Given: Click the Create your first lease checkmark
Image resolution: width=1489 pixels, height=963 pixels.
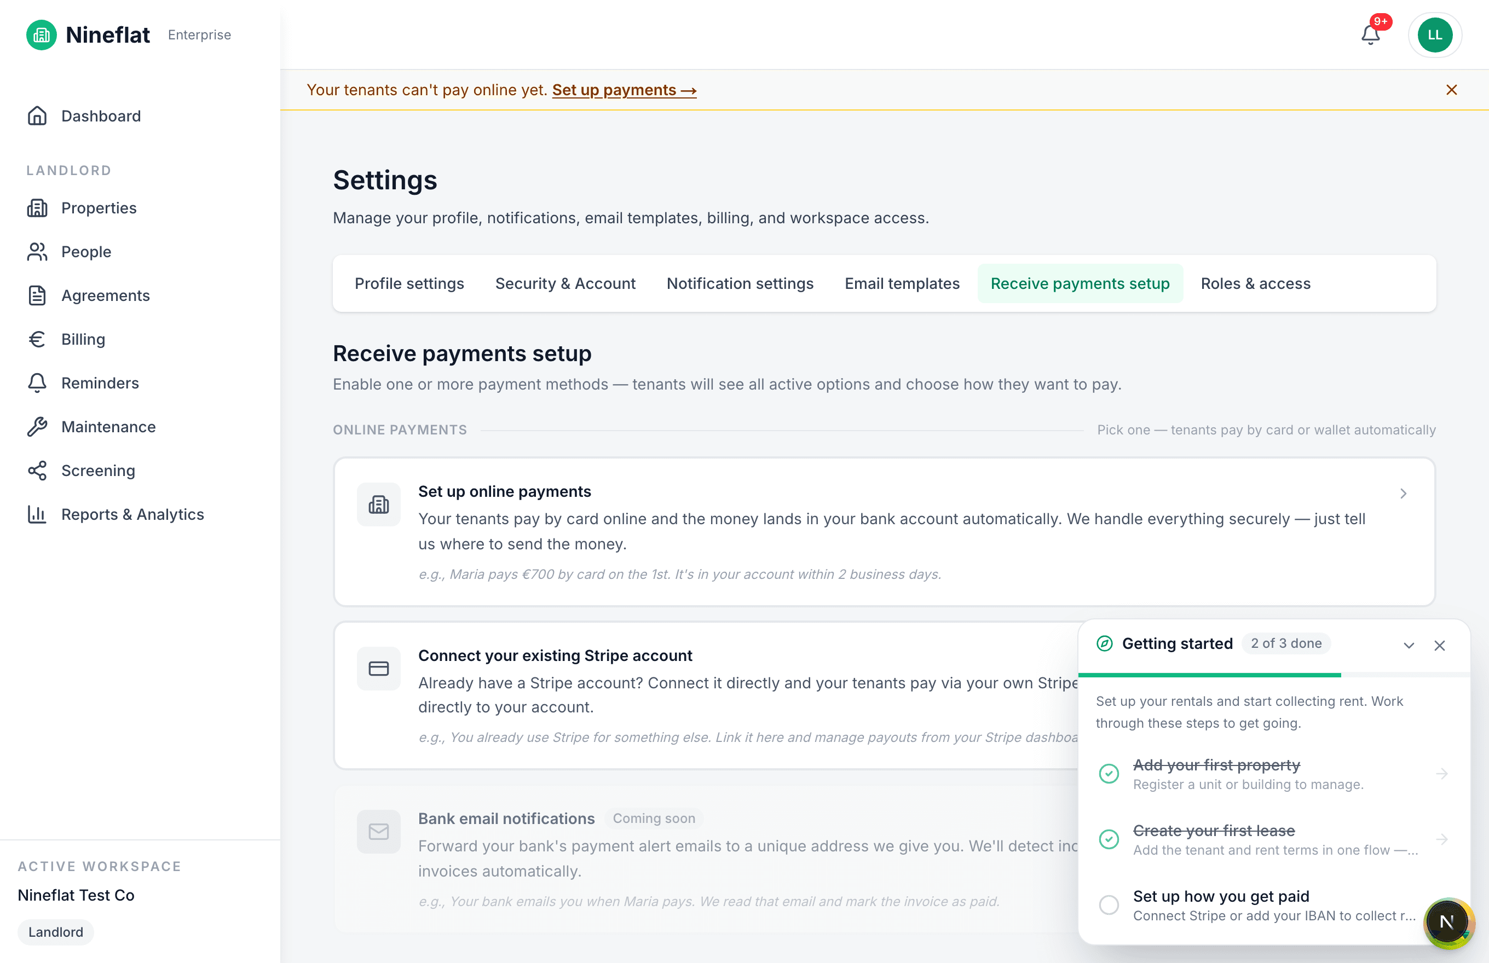Looking at the screenshot, I should 1109,839.
